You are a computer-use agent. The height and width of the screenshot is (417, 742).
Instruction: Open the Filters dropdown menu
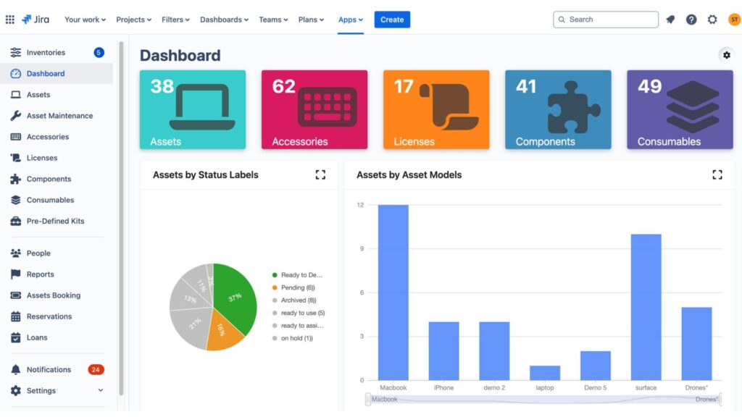pos(176,20)
